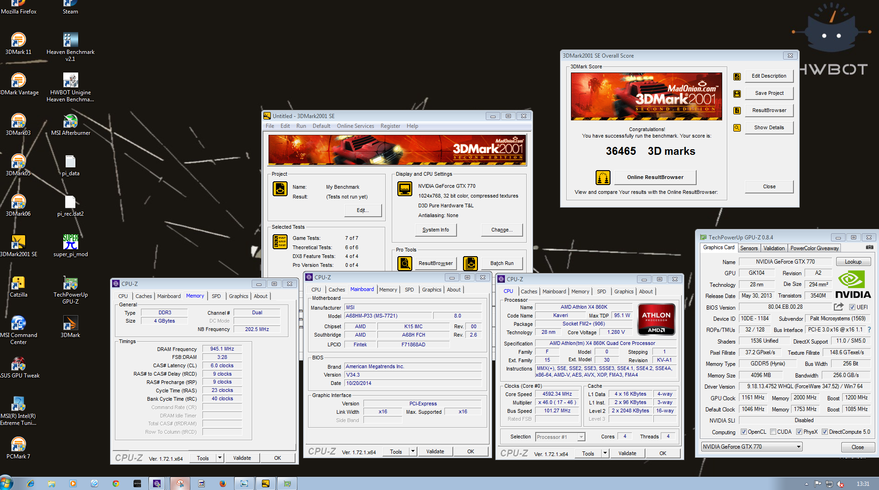Open the pi_data file icon
This screenshot has width=879, height=490.
tap(70, 165)
